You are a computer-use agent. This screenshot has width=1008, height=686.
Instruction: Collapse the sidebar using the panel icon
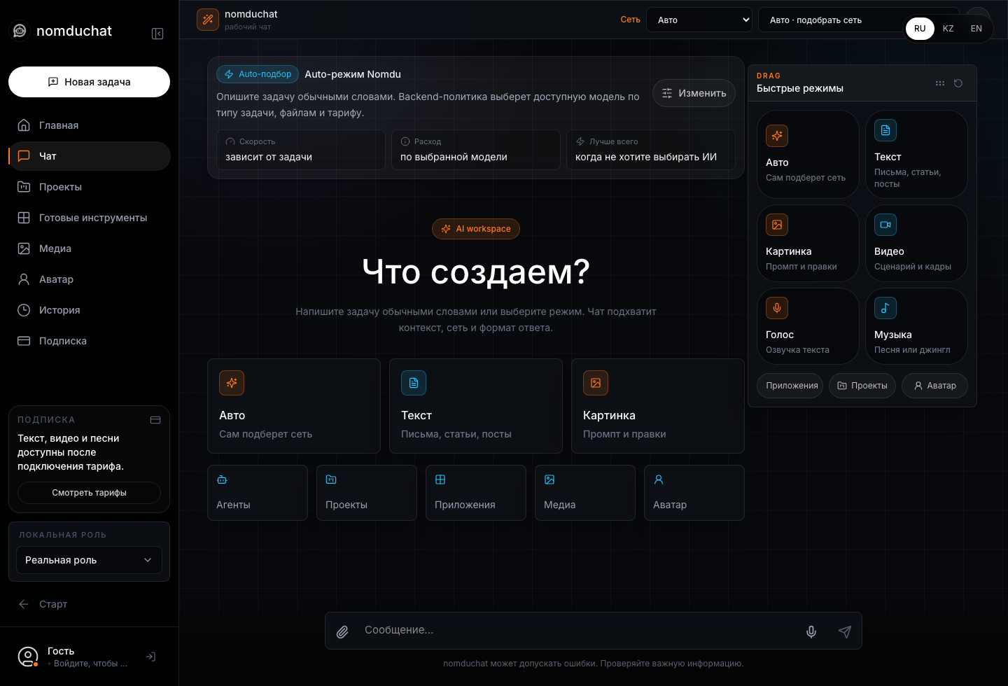click(157, 34)
